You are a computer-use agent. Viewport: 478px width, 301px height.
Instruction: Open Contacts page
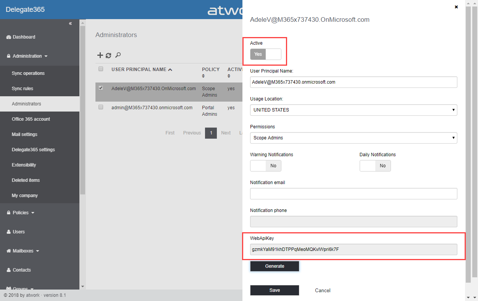coord(22,270)
